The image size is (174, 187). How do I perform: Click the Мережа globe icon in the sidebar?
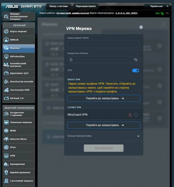(6, 48)
